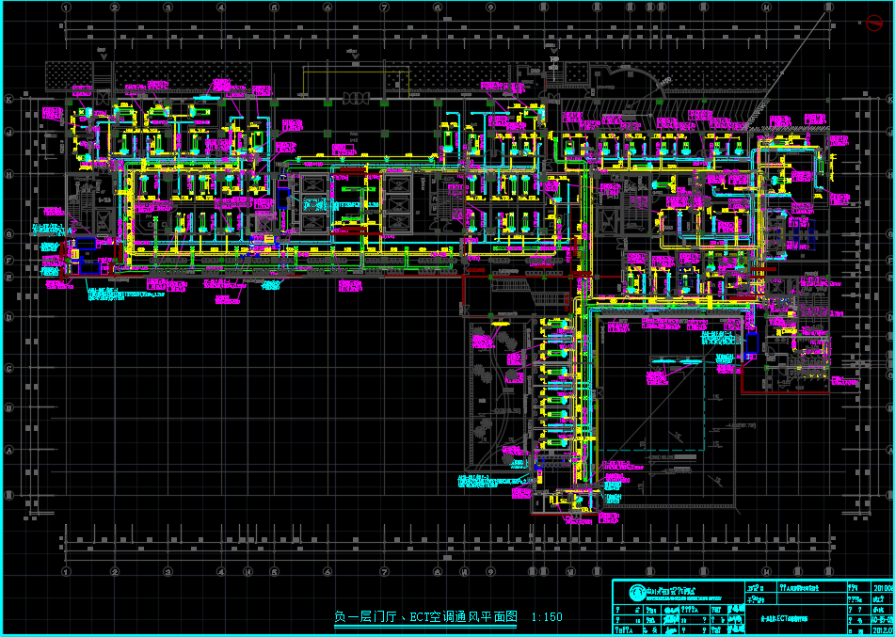The height and width of the screenshot is (637, 895).
Task: Click the red circular compass symbol
Action: tap(874, 23)
